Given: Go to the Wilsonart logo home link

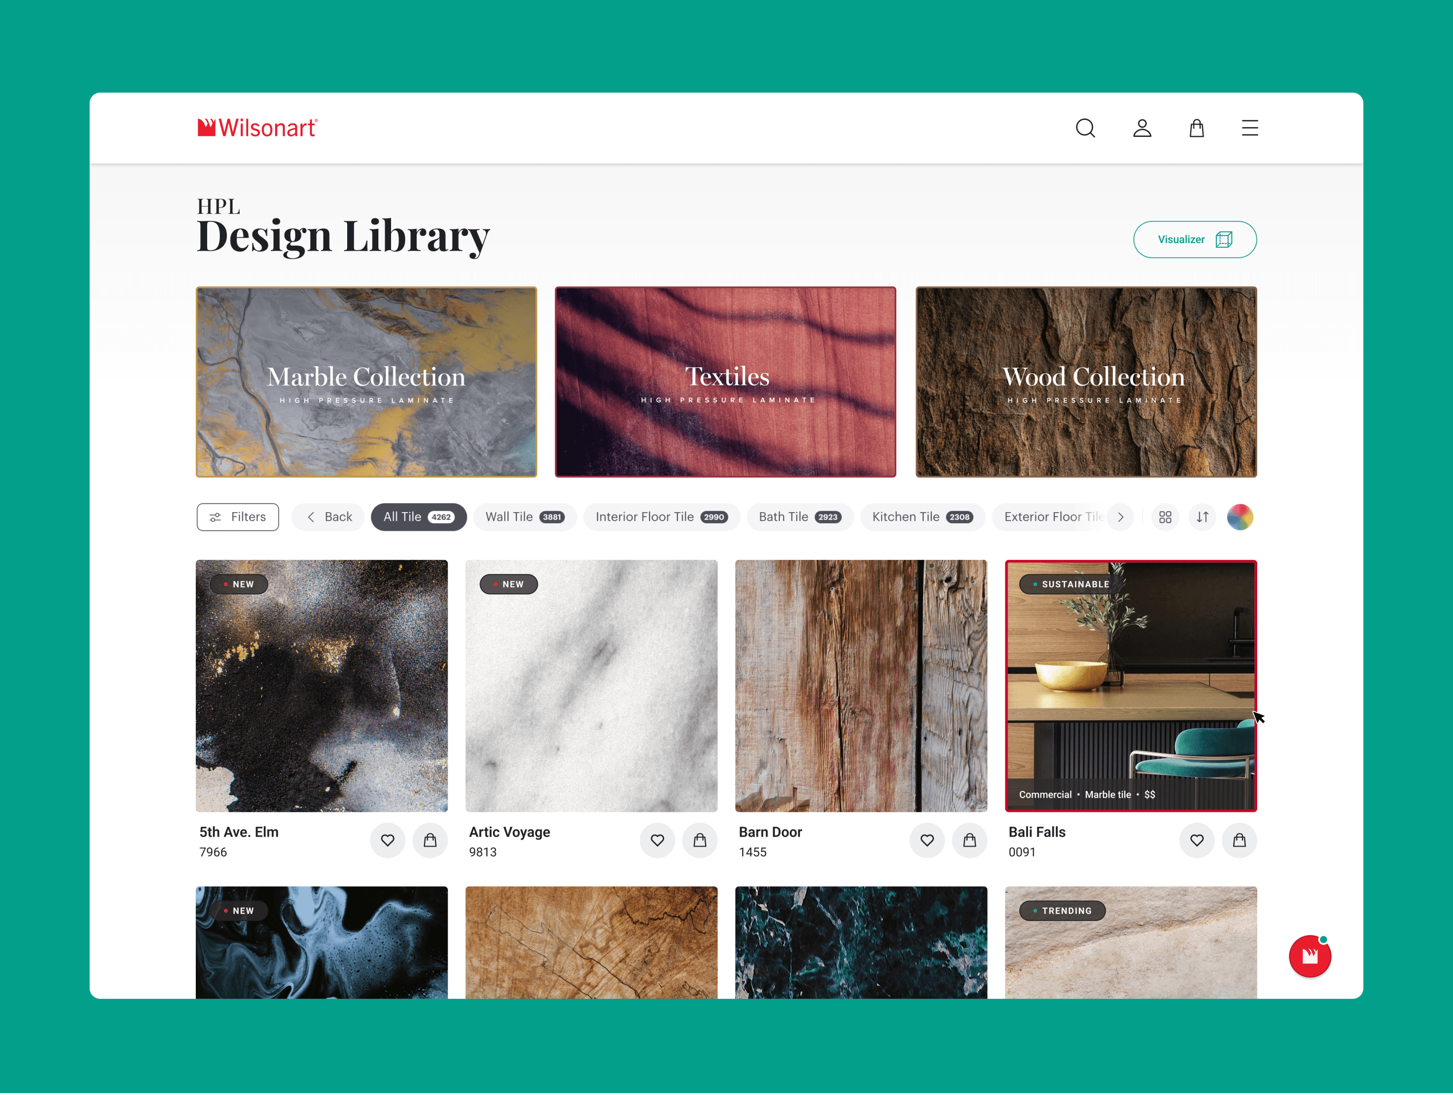Looking at the screenshot, I should [x=258, y=128].
